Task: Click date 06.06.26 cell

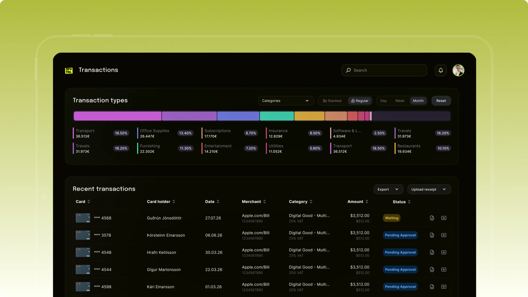Action: tap(214, 235)
